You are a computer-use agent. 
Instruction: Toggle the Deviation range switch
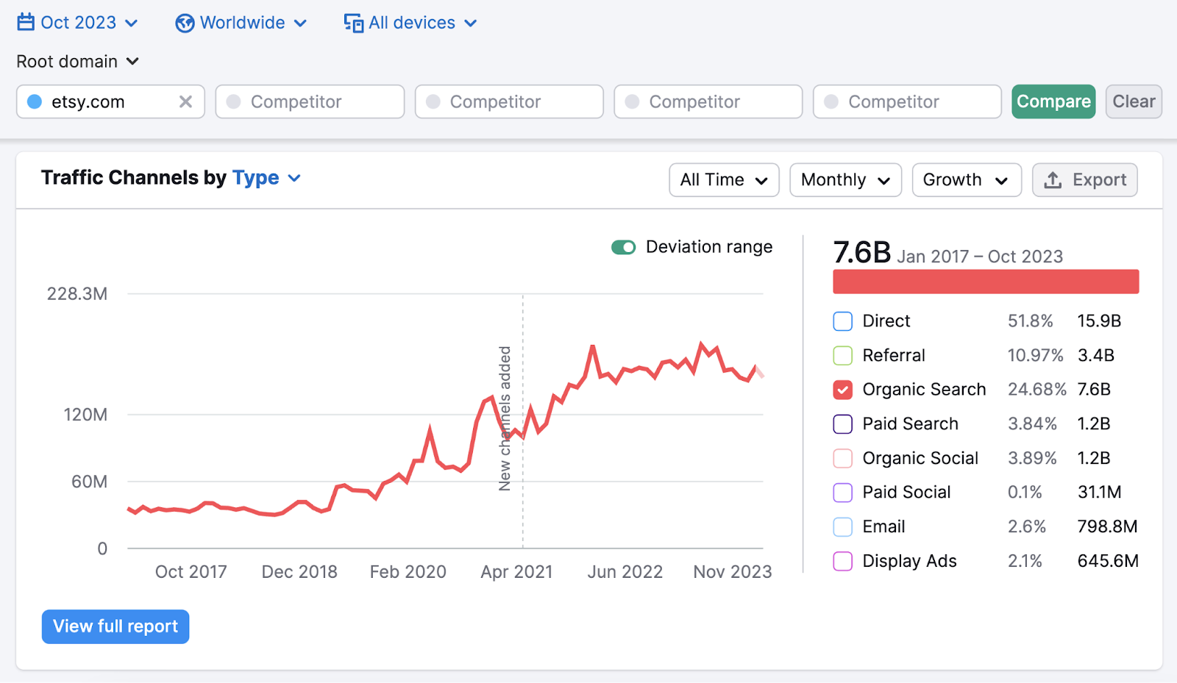[623, 247]
